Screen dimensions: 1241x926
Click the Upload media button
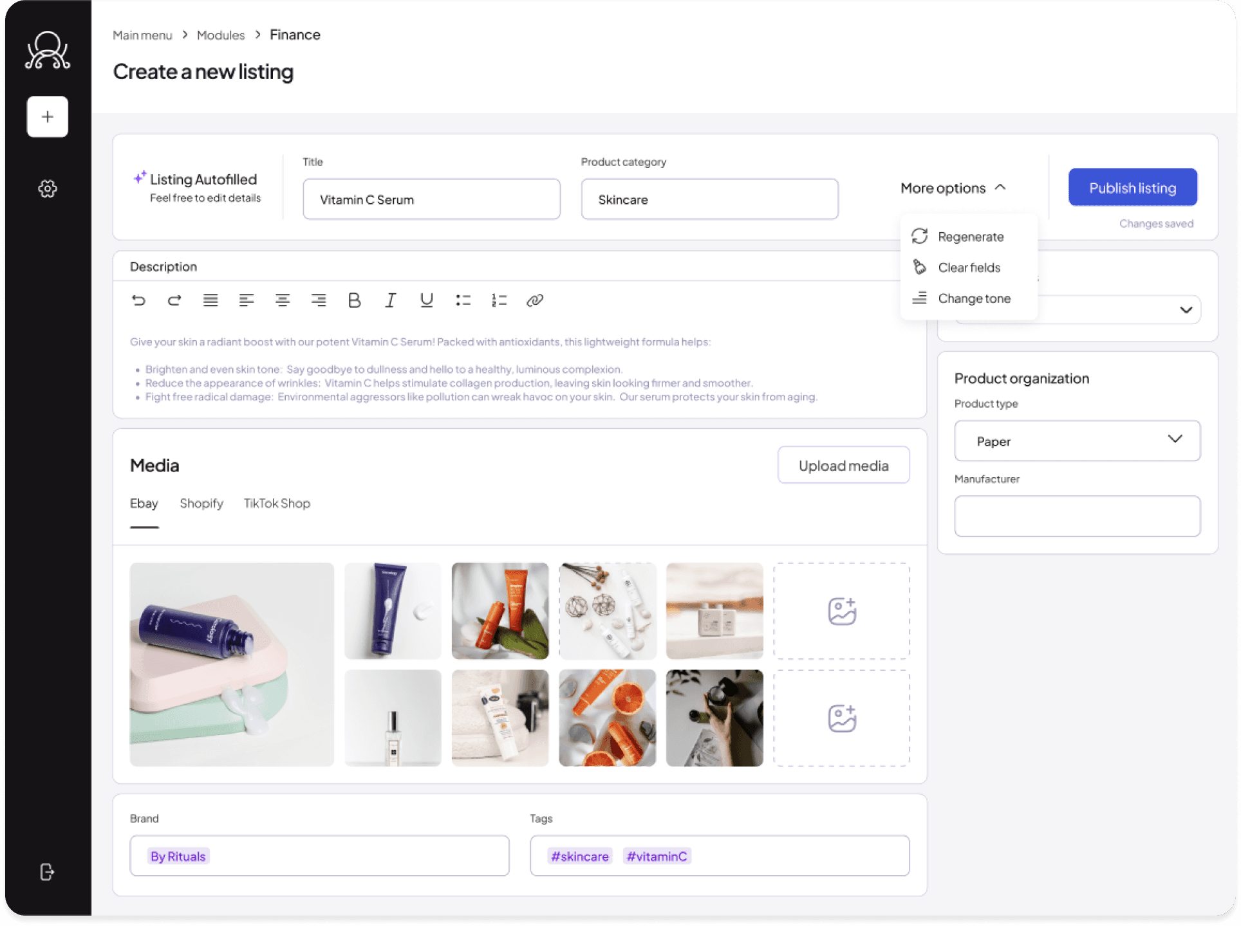tap(843, 466)
